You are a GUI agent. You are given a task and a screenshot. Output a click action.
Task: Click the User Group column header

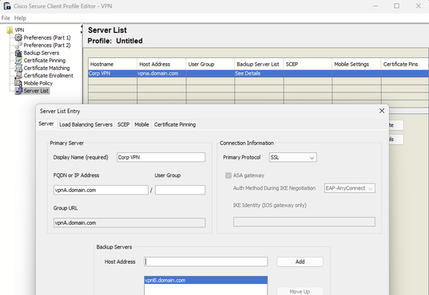pyautogui.click(x=210, y=65)
